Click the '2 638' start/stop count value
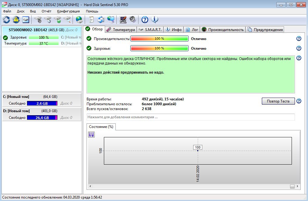Viewport: 308px width, 201px height. [x=146, y=109]
